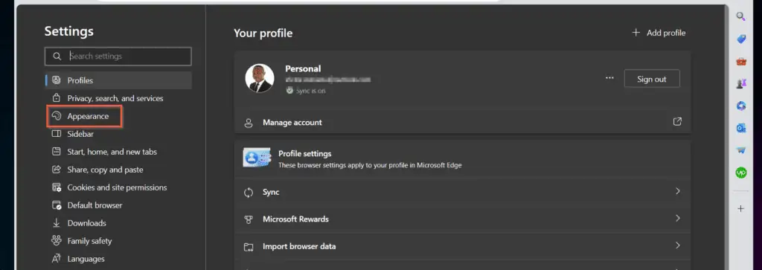Sign out of the Personal profile
This screenshot has height=270, width=762.
(x=652, y=79)
